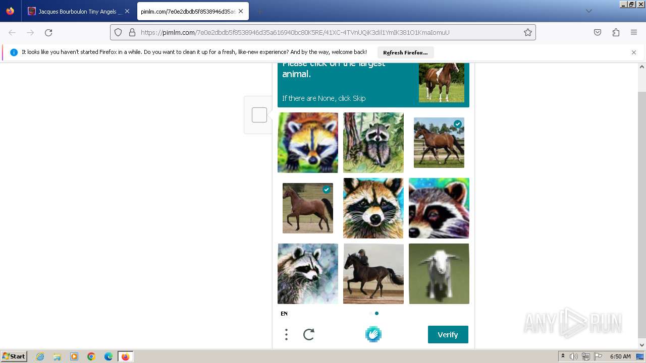Open Action Center flag icon
Viewport: 646px width, 363px height.
point(598,356)
